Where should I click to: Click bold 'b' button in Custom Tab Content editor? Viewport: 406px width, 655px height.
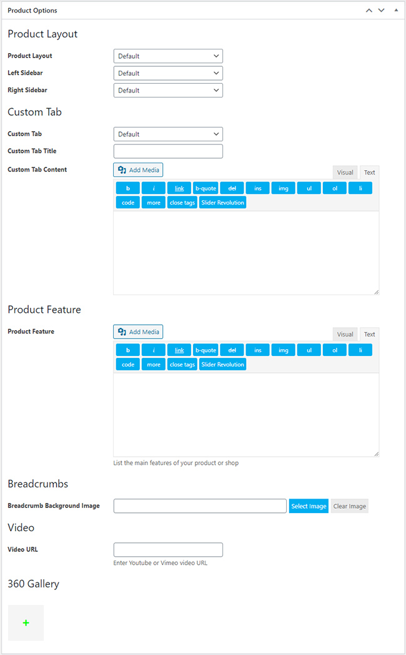127,188
